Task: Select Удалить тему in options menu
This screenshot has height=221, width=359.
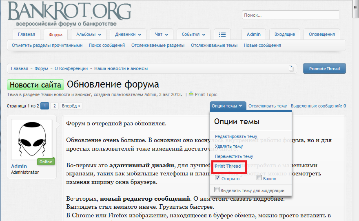Action: click(229, 146)
